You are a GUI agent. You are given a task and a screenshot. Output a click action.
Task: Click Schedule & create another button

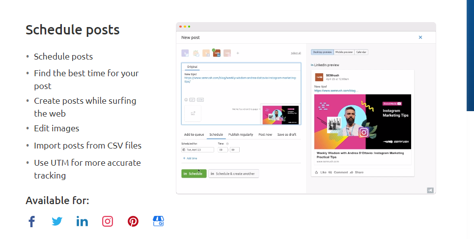click(234, 174)
